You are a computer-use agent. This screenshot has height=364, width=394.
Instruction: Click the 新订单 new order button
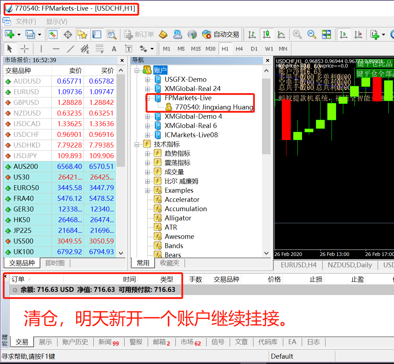(x=139, y=34)
